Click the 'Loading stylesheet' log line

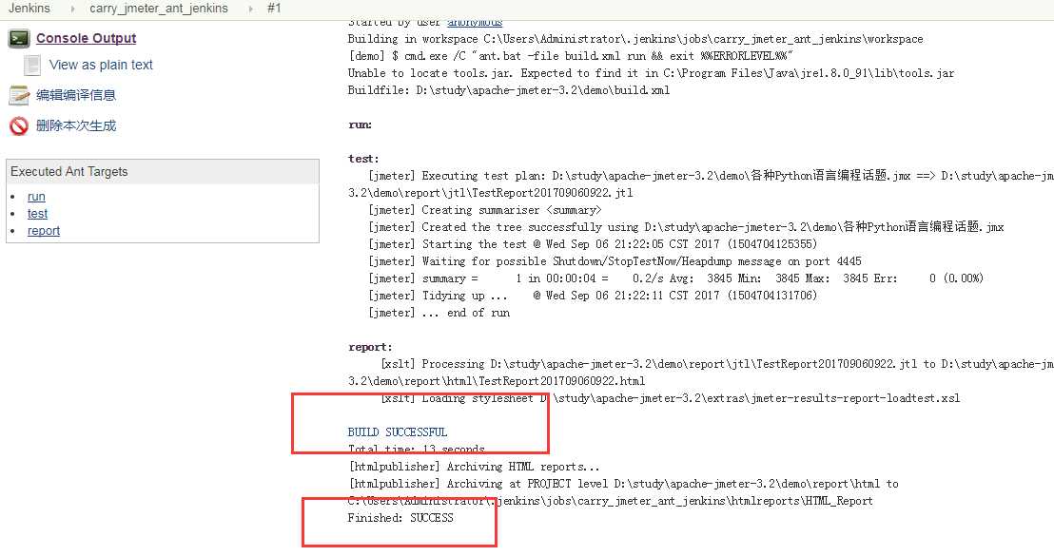671,398
